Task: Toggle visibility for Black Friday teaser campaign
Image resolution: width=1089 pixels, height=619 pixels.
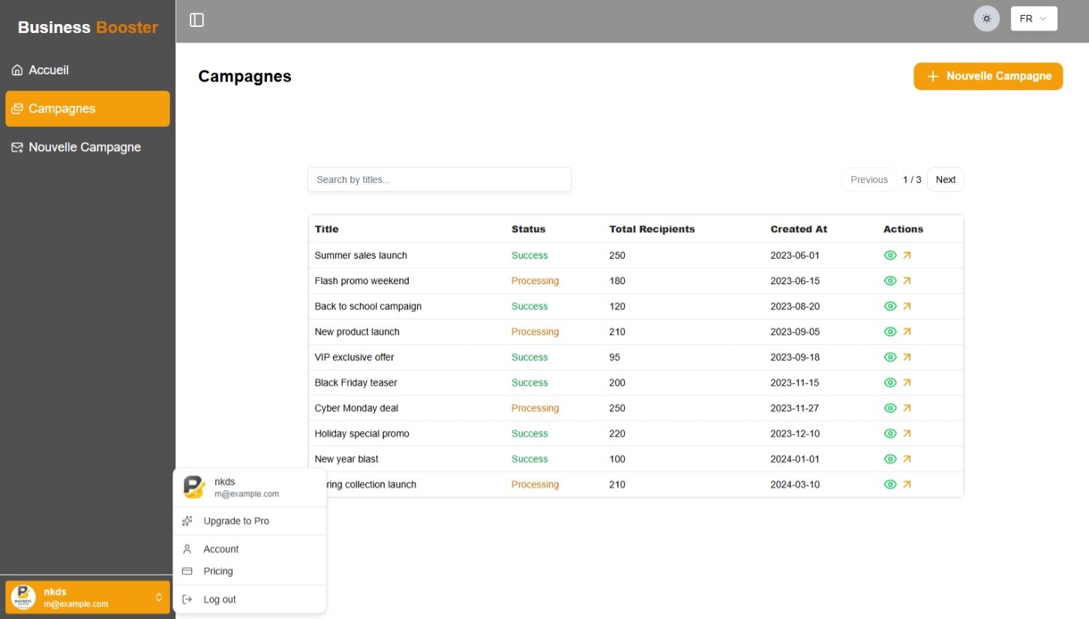Action: pos(890,382)
